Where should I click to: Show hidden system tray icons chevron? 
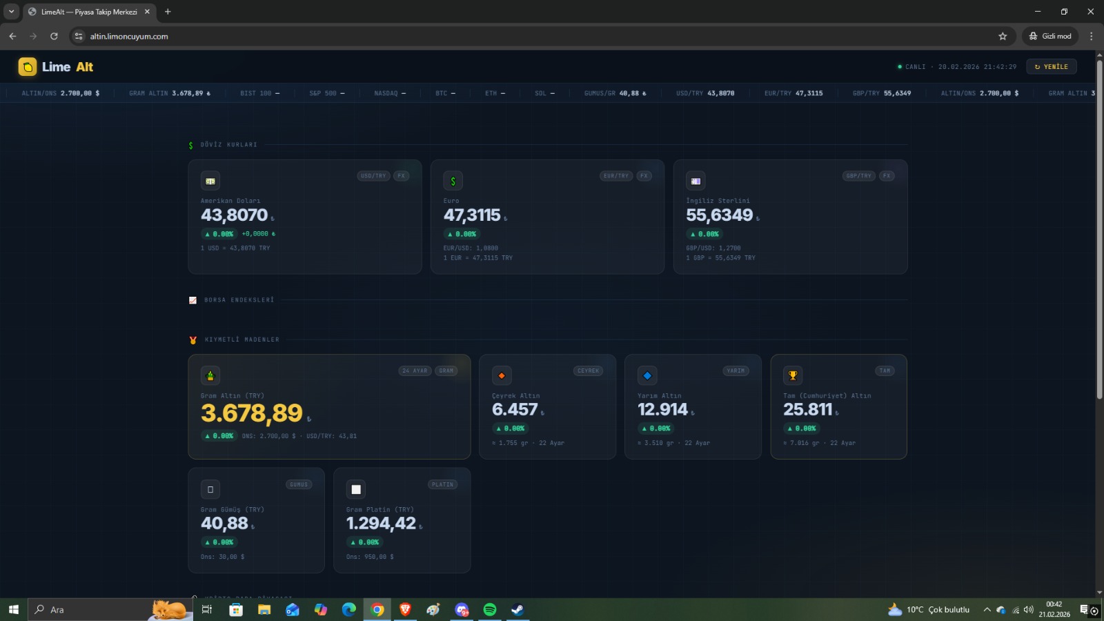coord(987,610)
